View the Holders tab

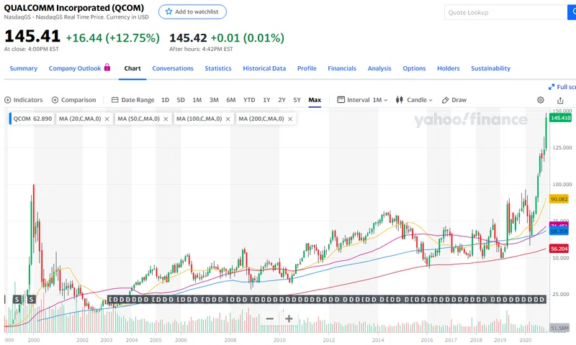[x=448, y=68]
